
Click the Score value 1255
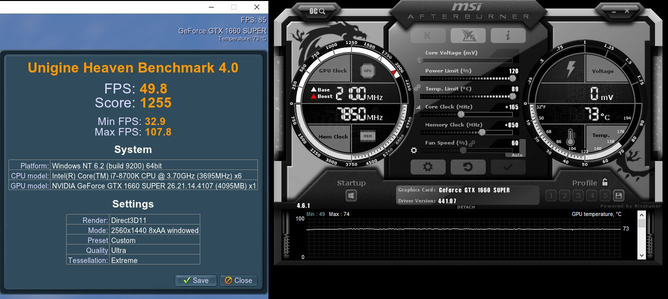[156, 103]
